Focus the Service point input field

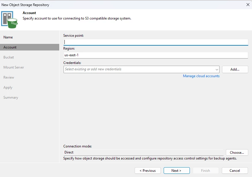click(156, 42)
